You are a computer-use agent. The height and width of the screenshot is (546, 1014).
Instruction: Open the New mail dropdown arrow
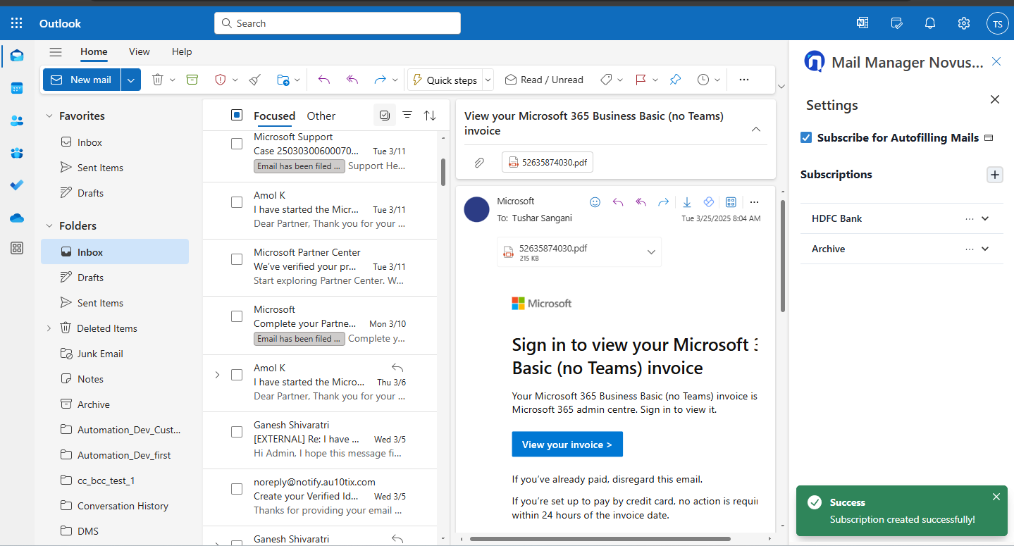[131, 80]
